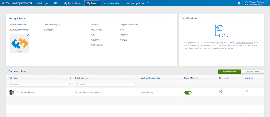270x117 pixels.
Task: Click the star icon beside Thomas Skjørten
Action: pos(18,92)
